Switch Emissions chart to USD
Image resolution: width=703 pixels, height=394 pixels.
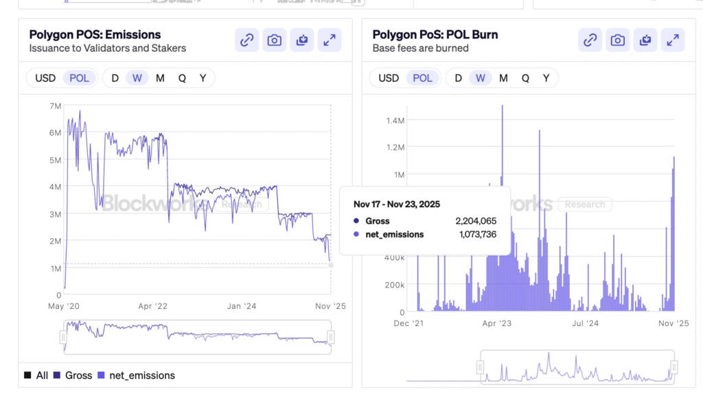pyautogui.click(x=45, y=78)
